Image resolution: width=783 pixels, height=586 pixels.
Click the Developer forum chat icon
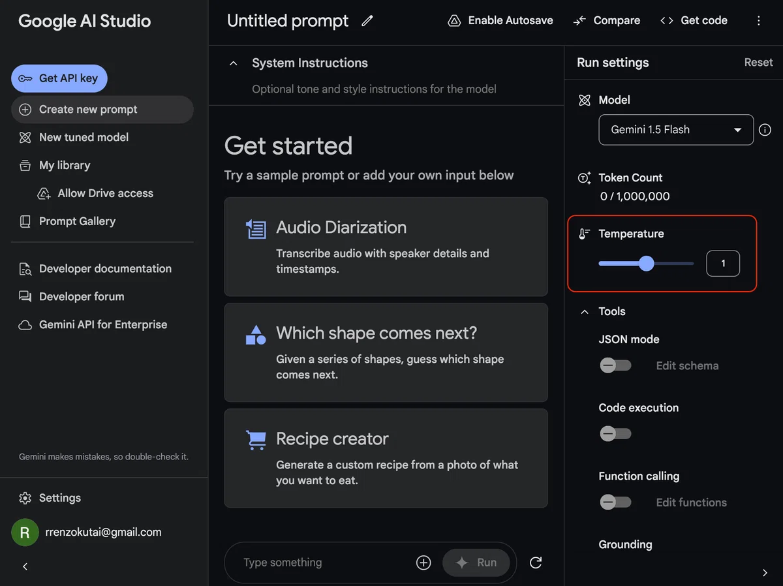tap(25, 297)
